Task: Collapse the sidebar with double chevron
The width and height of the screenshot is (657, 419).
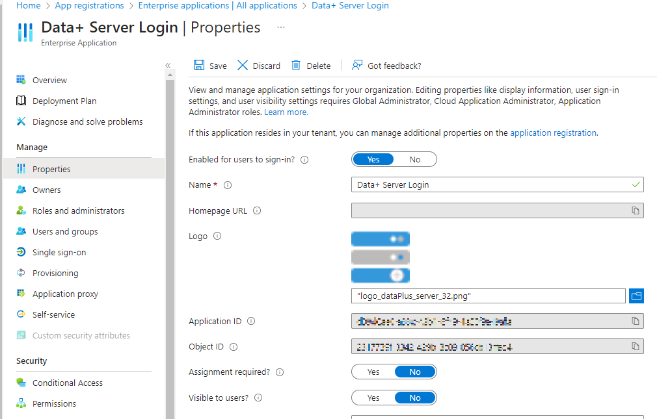Action: pos(168,66)
